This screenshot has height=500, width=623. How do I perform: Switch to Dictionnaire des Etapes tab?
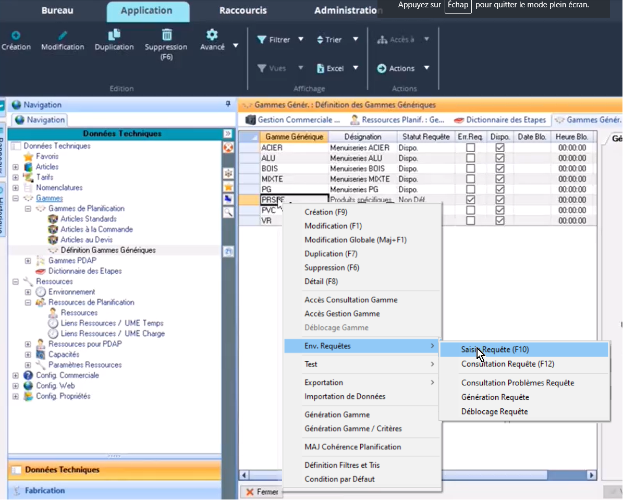pos(500,120)
